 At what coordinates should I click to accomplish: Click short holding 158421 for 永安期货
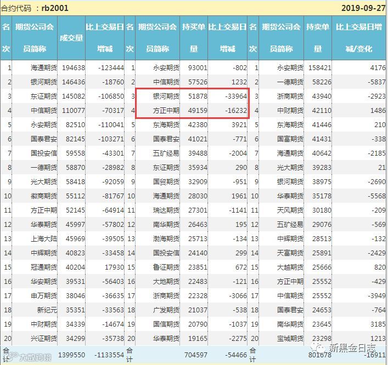[320, 68]
